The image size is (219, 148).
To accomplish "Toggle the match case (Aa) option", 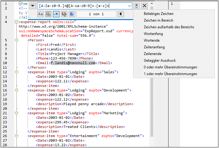I will coord(40,14).
